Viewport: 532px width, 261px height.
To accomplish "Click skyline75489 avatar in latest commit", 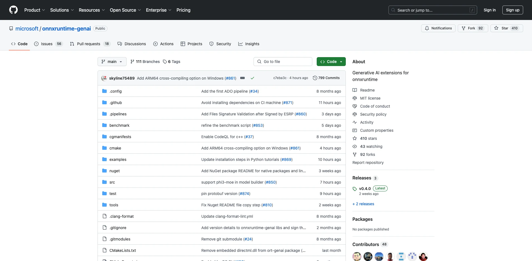I will tap(104, 78).
